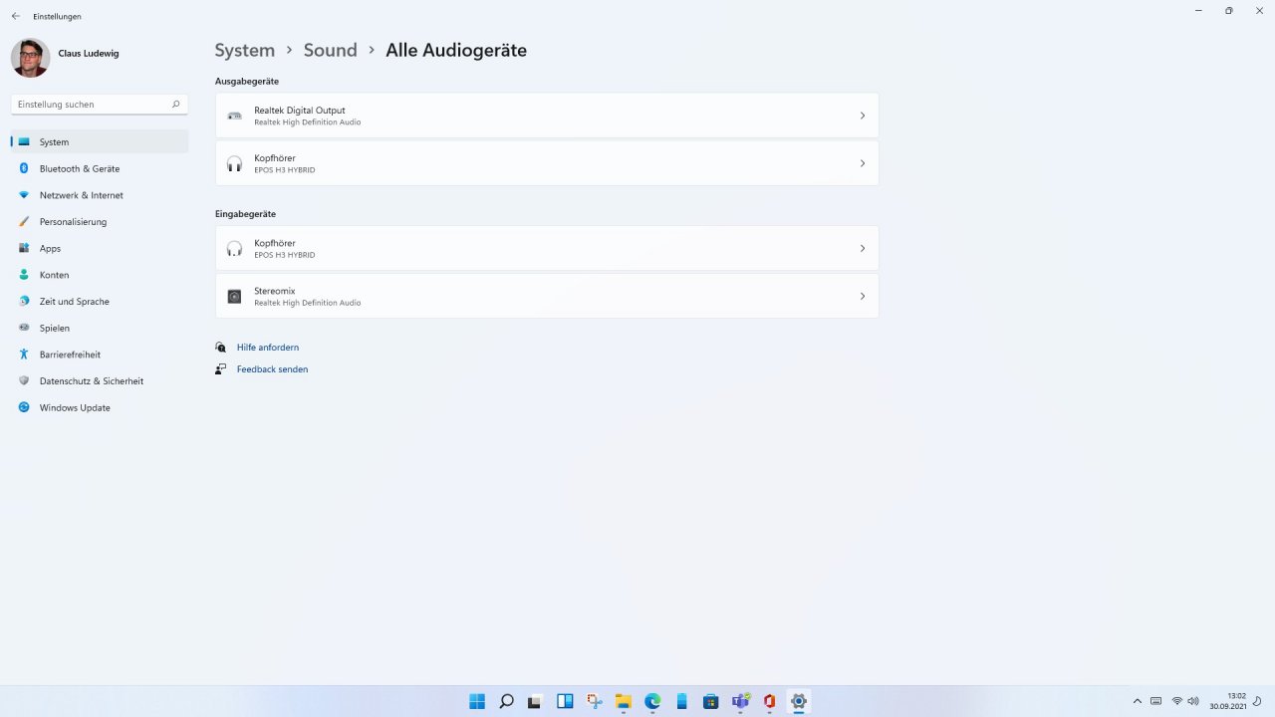The image size is (1275, 717).
Task: Switch to Konten settings
Action: (99, 275)
